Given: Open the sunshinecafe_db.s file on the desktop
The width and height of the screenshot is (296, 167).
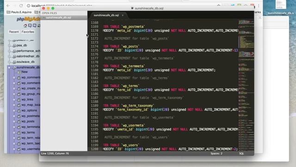Looking at the screenshot, I should pyautogui.click(x=281, y=7).
